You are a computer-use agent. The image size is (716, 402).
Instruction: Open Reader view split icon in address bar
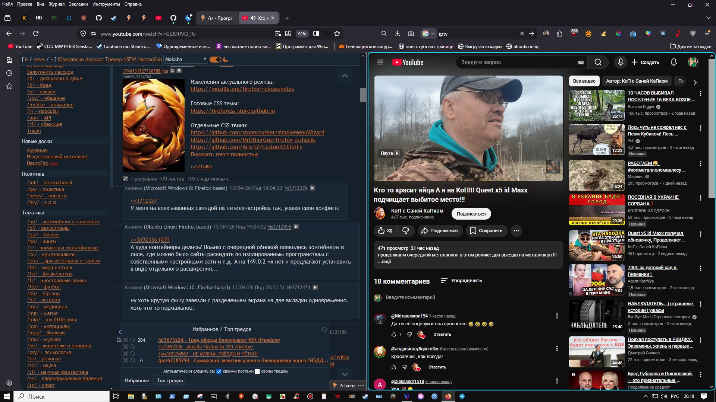[x=316, y=33]
